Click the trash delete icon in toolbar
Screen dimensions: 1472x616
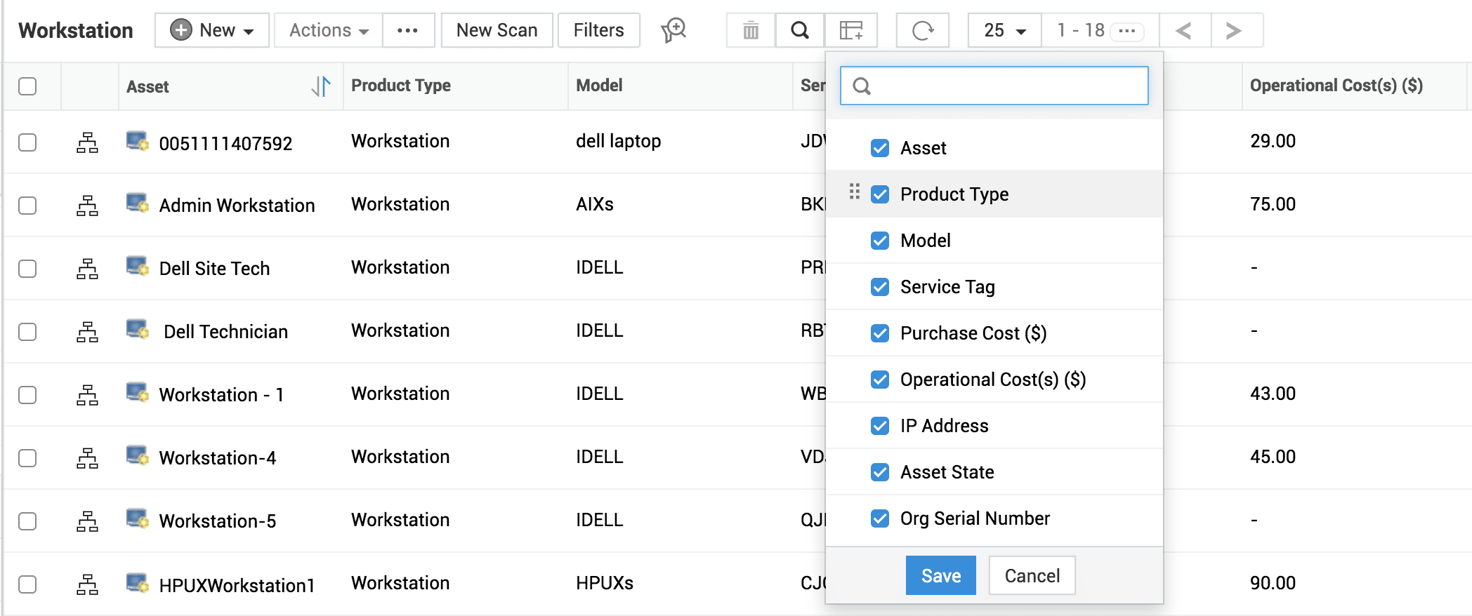(x=751, y=30)
